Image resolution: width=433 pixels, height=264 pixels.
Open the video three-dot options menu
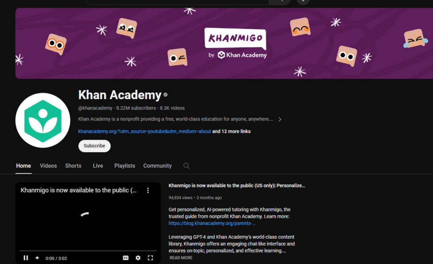click(148, 190)
